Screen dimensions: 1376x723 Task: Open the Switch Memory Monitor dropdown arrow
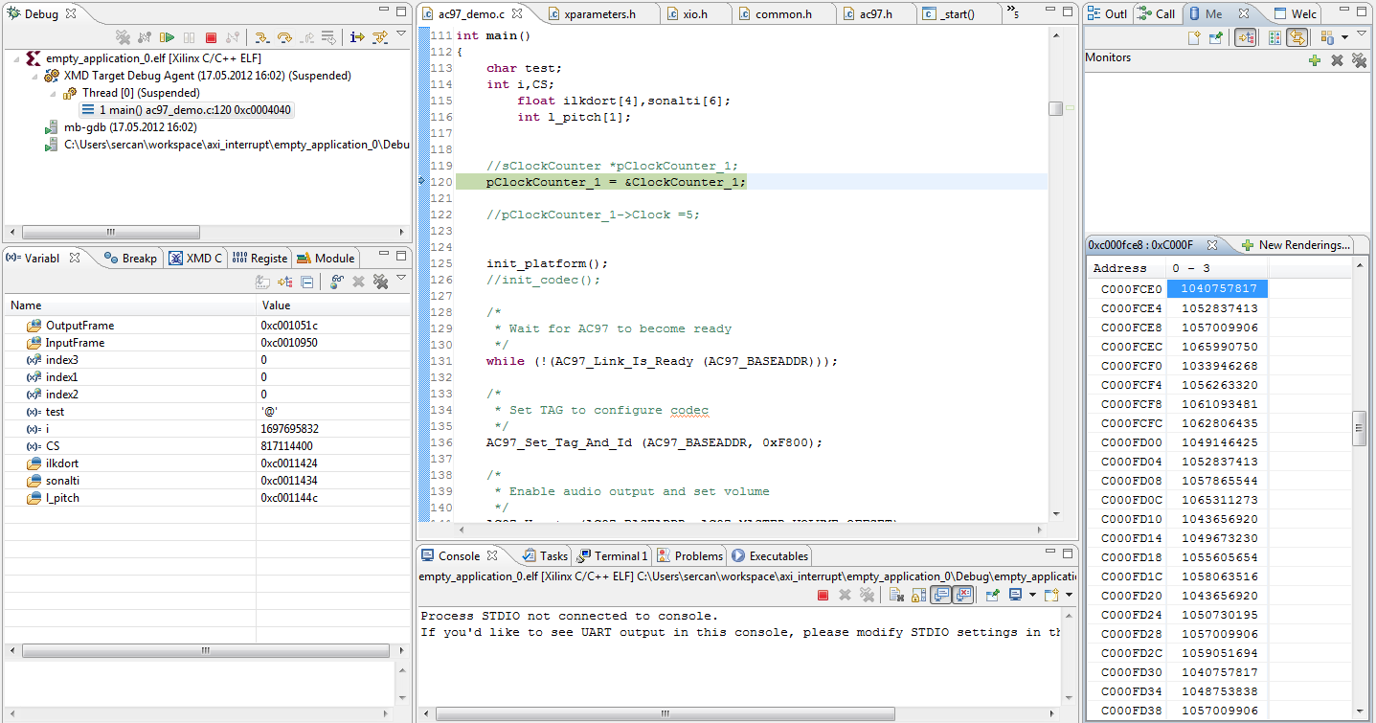click(x=1344, y=37)
